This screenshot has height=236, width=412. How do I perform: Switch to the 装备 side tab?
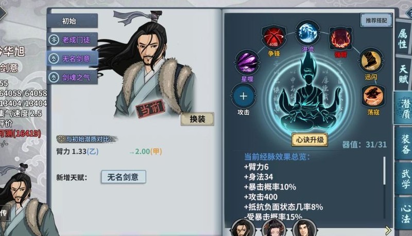pos(403,143)
